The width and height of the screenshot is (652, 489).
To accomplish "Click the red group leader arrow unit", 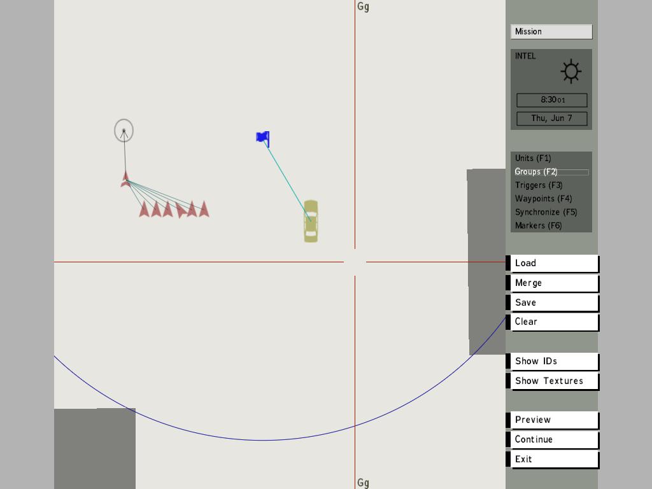I will [125, 179].
